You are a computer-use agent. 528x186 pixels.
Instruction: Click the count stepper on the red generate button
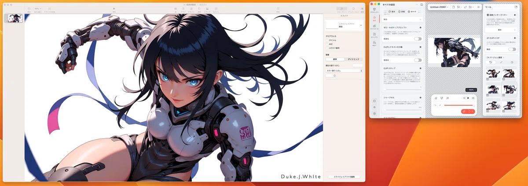(469, 111)
